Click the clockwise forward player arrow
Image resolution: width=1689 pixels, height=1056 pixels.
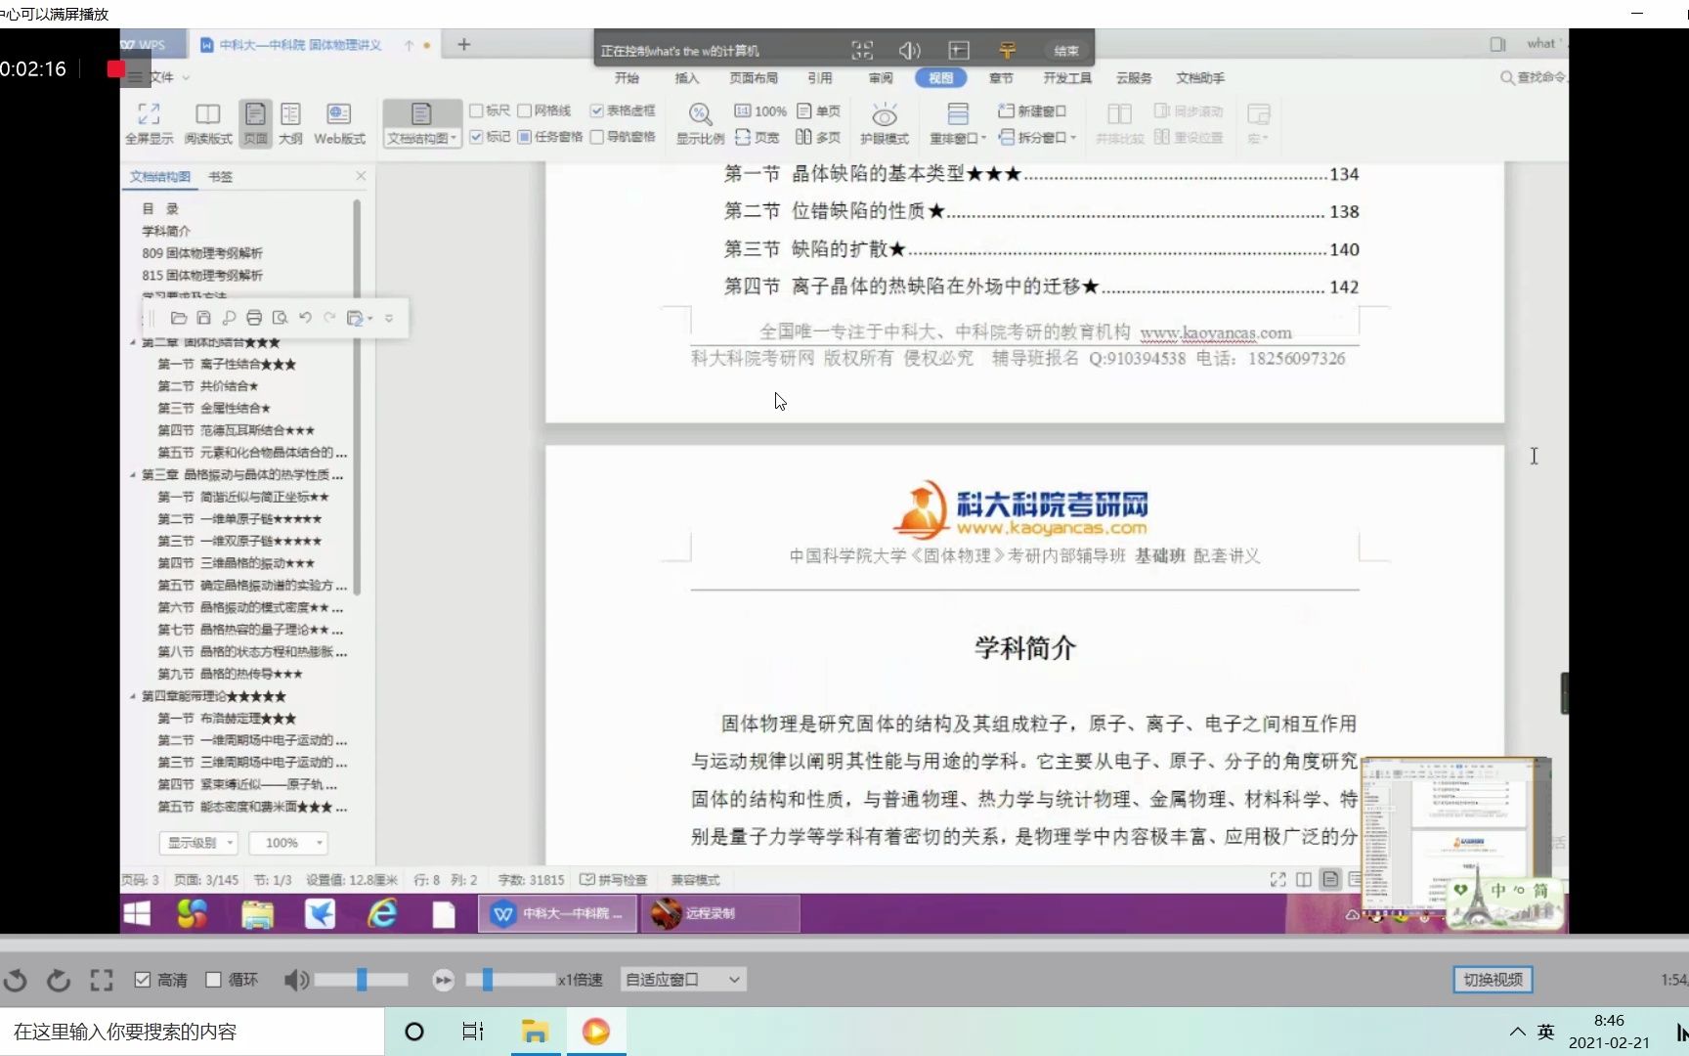click(59, 980)
